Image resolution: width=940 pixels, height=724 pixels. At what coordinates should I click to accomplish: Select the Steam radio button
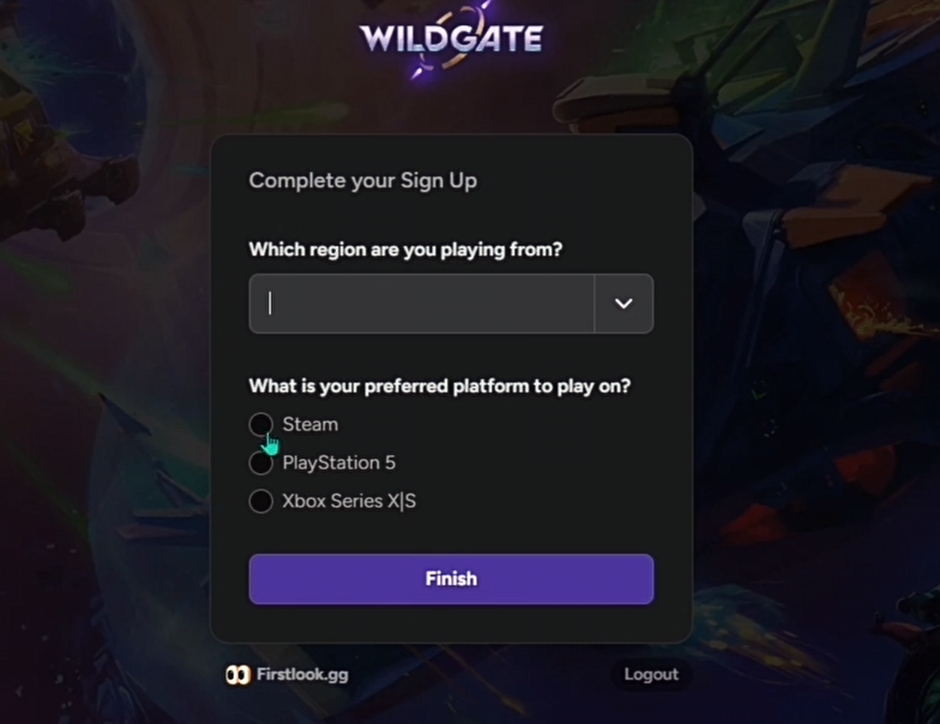click(261, 425)
